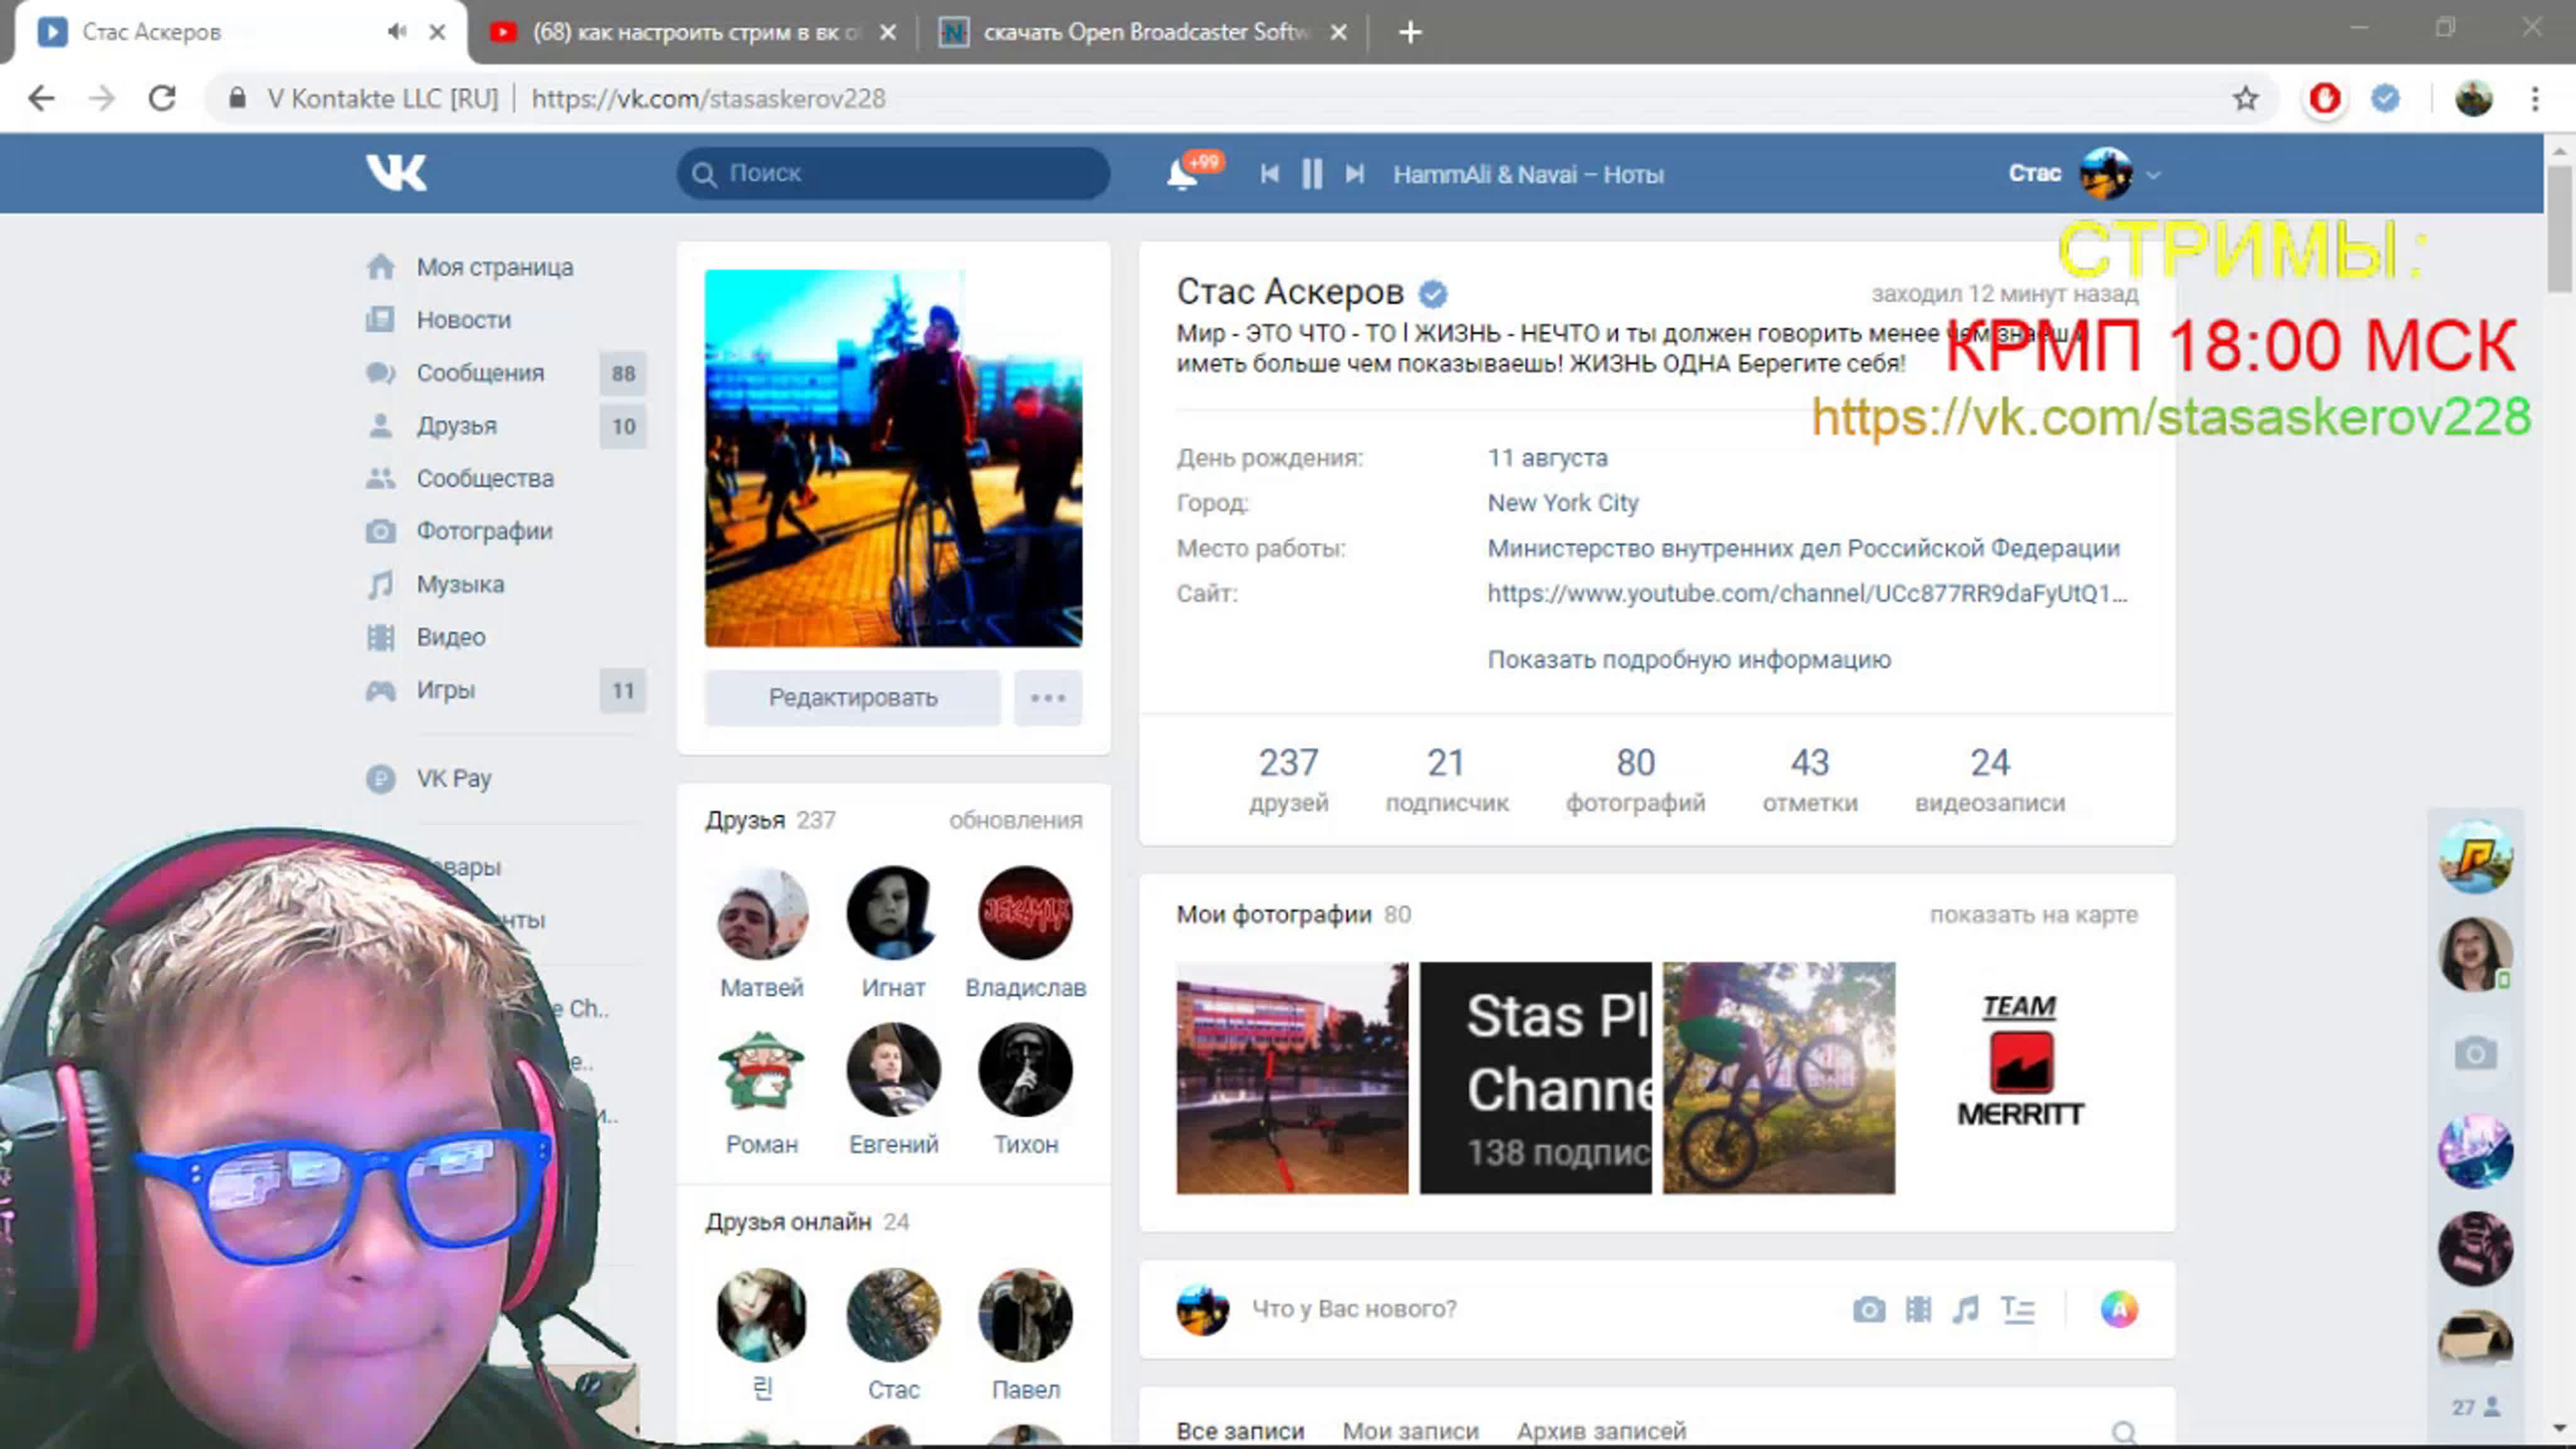Open the 237 друзей counter
Image resolution: width=2576 pixels, height=1449 pixels.
point(1288,780)
